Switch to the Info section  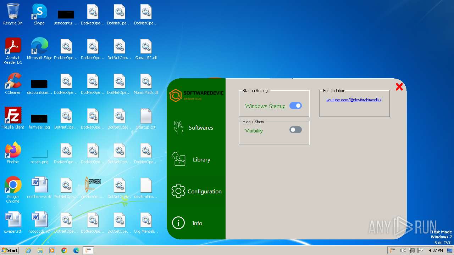pyautogui.click(x=197, y=223)
